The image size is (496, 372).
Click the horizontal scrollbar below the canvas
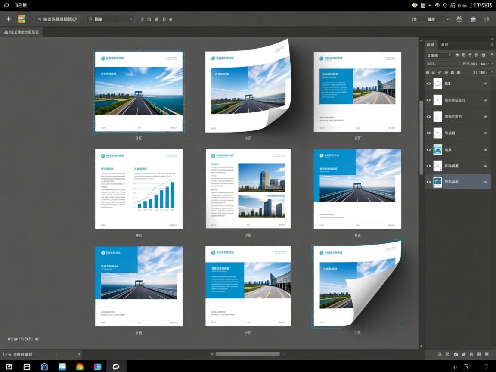pyautogui.click(x=248, y=354)
